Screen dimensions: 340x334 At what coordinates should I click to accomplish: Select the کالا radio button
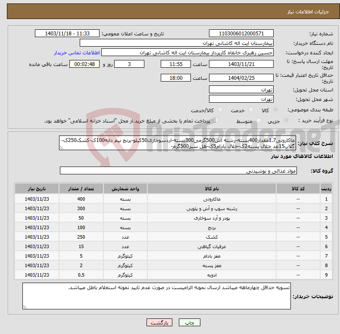tap(275, 110)
